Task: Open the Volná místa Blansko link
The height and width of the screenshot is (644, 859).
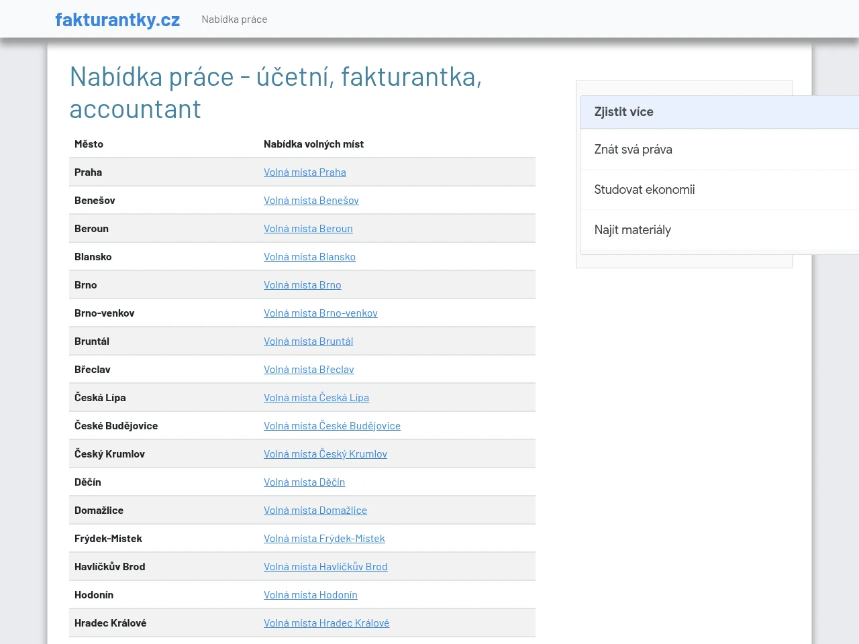Action: (309, 257)
